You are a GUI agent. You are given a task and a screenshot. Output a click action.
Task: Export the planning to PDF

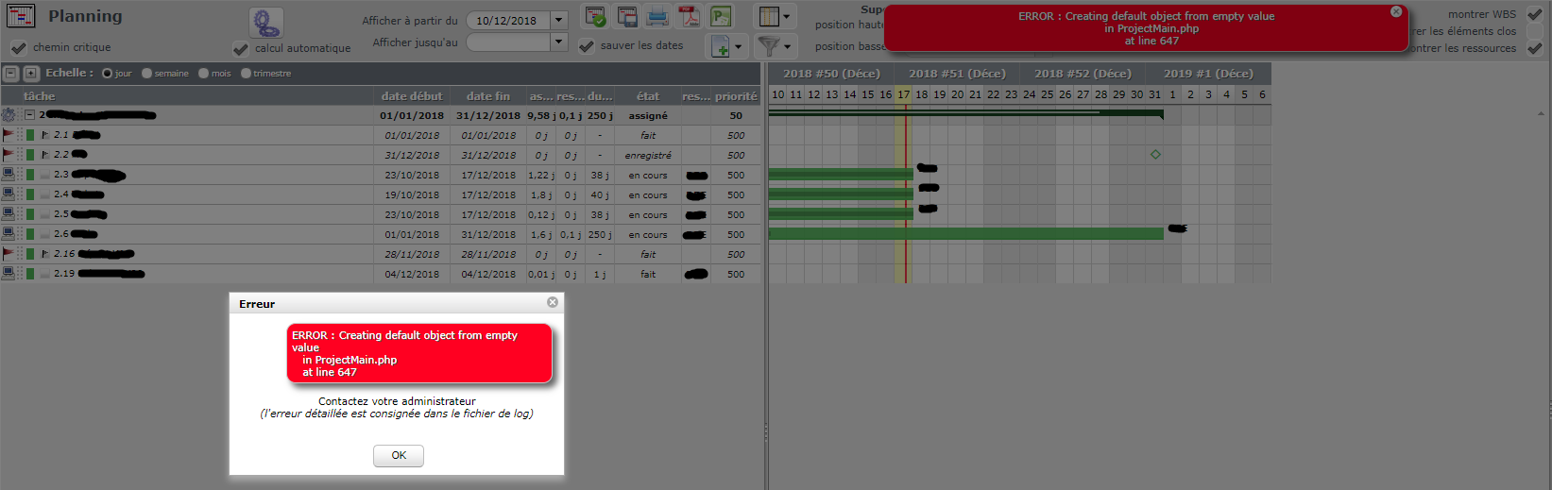click(690, 17)
